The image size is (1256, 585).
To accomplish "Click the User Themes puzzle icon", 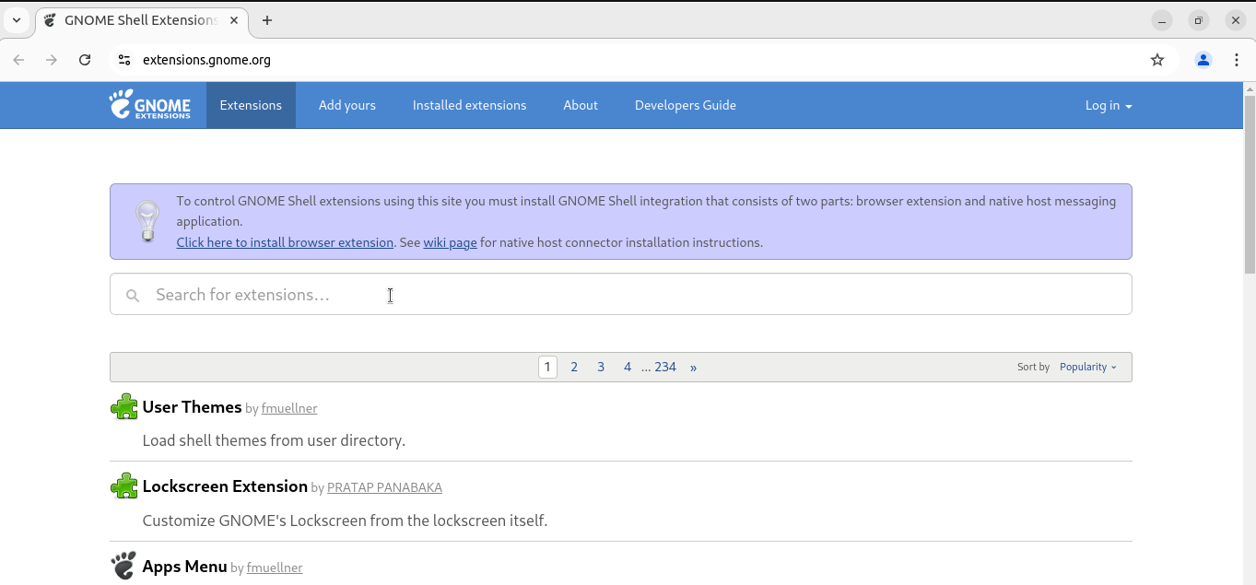I will click(123, 406).
